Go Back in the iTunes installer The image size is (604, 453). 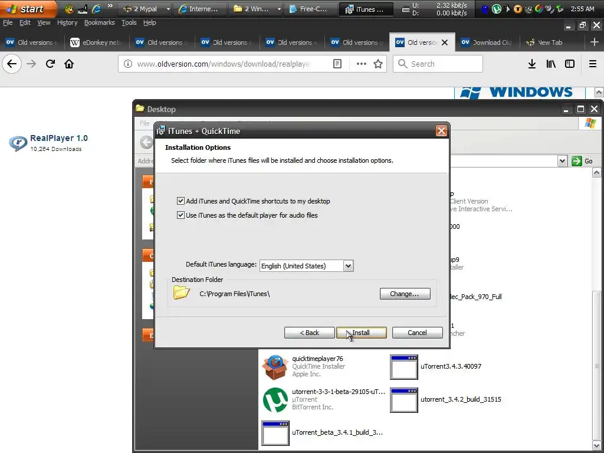[x=309, y=333]
